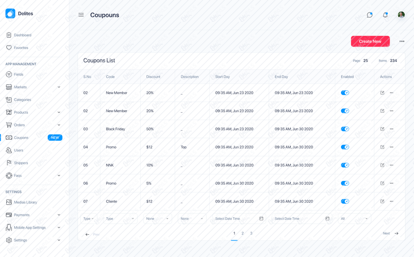Open calendar icon in Start Day filter

261,218
